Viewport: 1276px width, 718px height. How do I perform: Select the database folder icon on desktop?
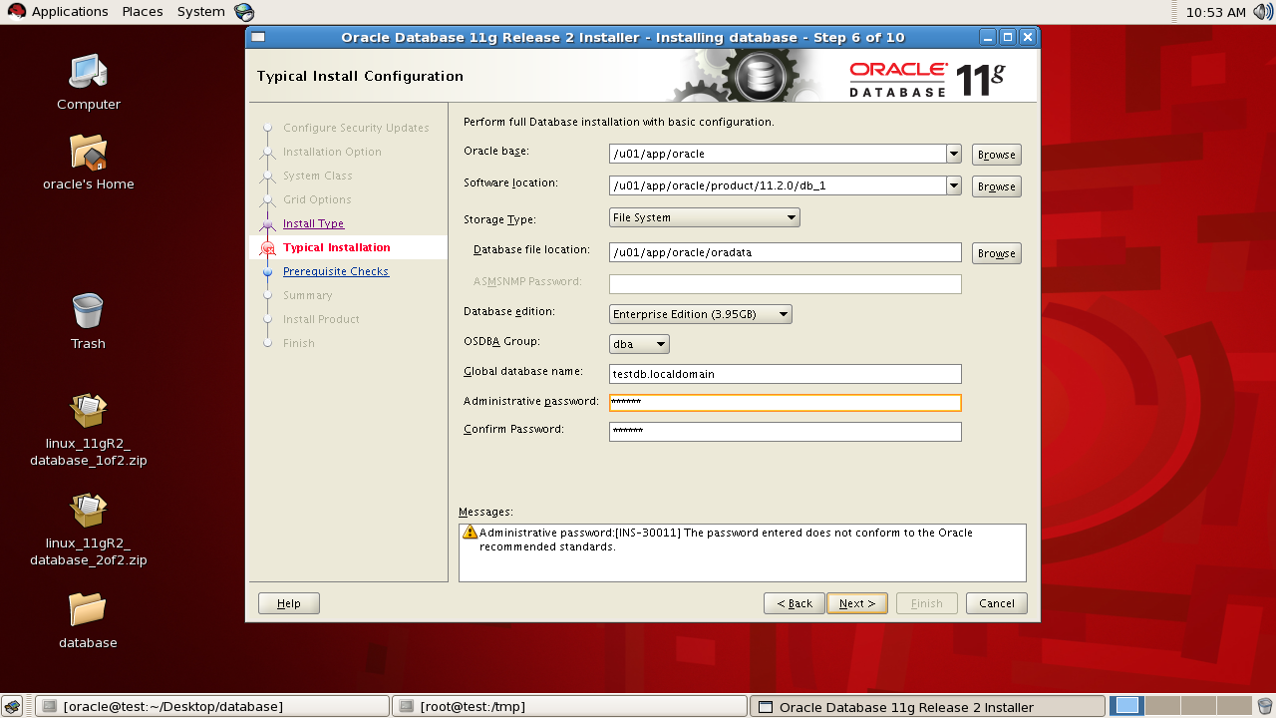tap(88, 609)
